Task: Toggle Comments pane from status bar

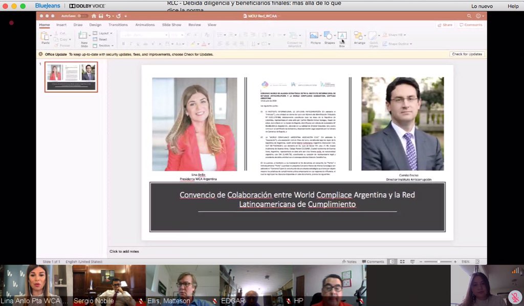Action: pyautogui.click(x=373, y=261)
